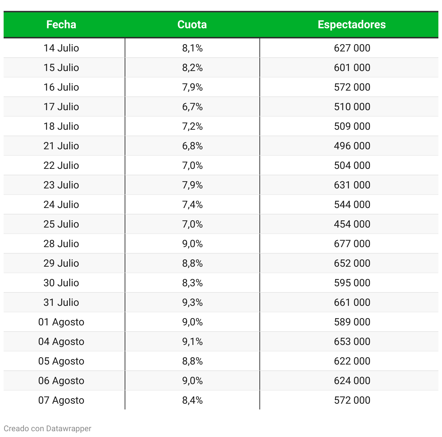Select the 23 Julio row date
The image size is (442, 437).
61,185
